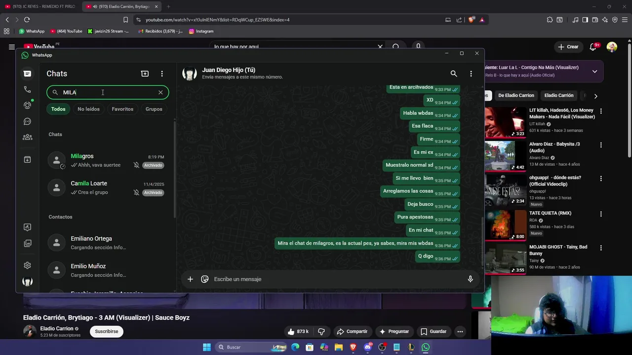Open the Instagram bookmark
Screen dimensions: 632x355
pos(201,31)
